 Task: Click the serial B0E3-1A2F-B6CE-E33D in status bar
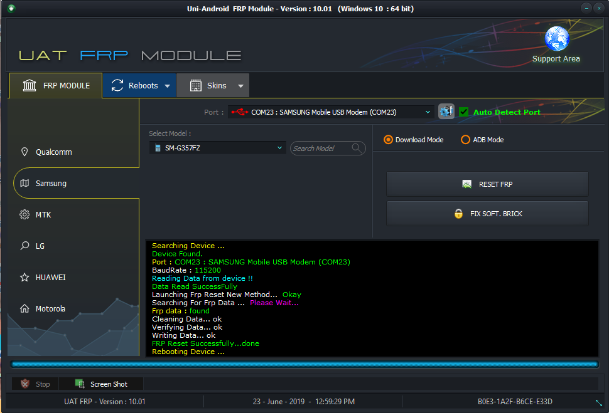click(515, 401)
